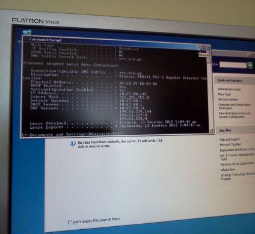Click the 'Connection-specific DNS Suffix' row

(x=87, y=72)
